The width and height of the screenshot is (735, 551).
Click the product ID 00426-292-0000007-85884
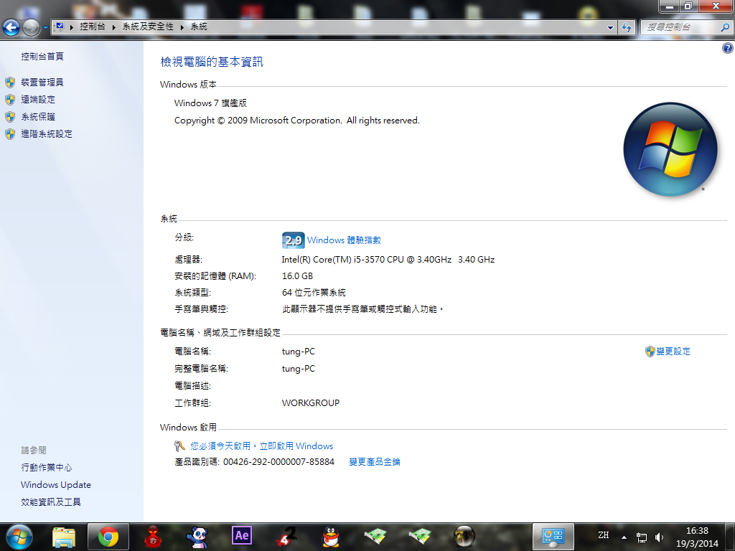point(278,462)
